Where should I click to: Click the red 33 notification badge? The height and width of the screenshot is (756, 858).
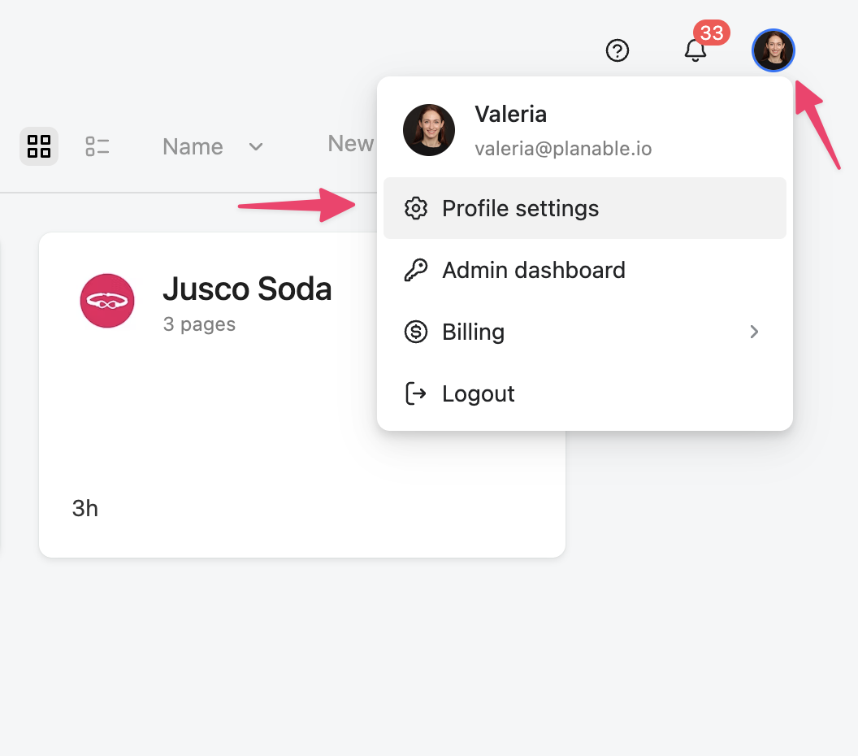pos(712,33)
